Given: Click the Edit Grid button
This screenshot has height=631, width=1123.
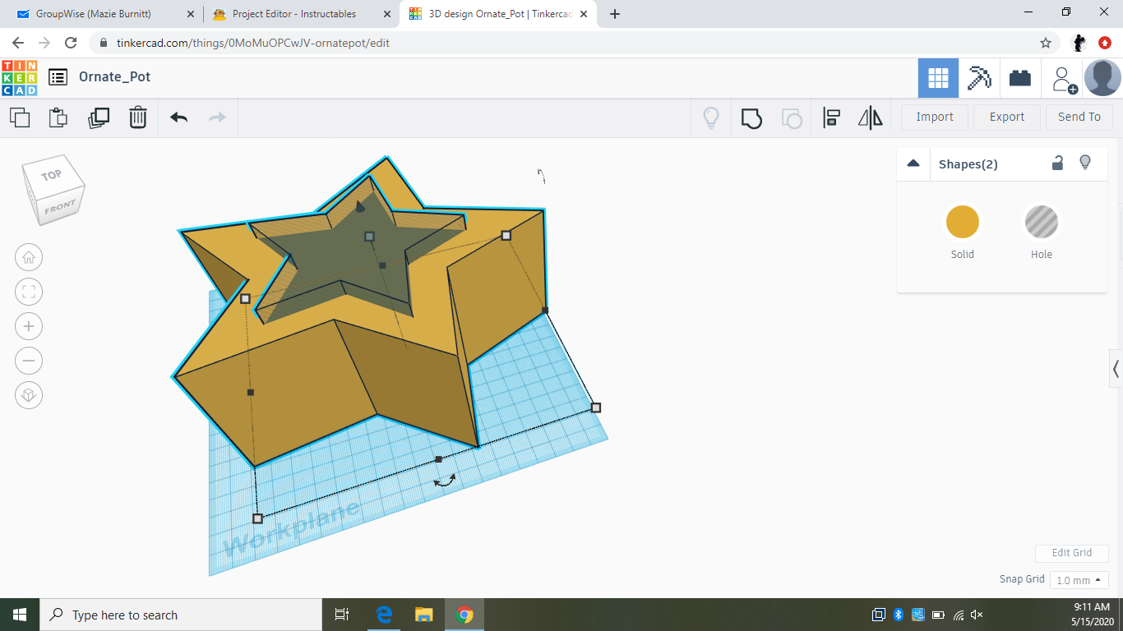Looking at the screenshot, I should point(1071,553).
